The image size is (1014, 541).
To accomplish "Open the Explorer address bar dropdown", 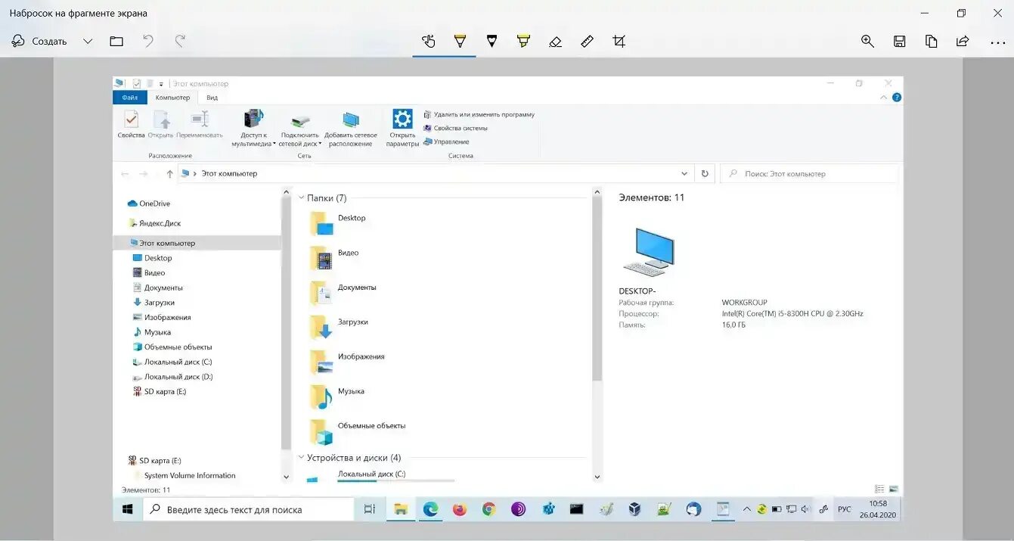I will (x=684, y=173).
